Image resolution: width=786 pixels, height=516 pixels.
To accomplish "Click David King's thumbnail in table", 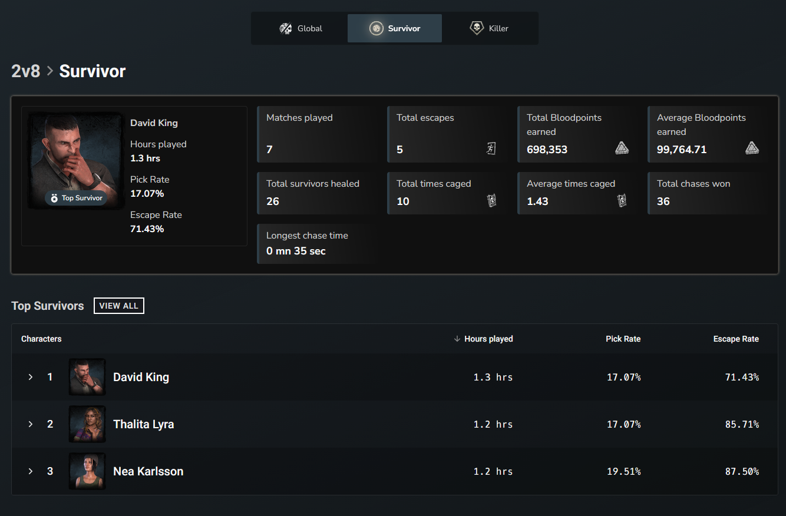I will (x=87, y=377).
